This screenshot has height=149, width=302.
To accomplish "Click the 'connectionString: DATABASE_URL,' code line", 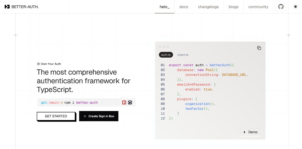I will coord(217,75).
